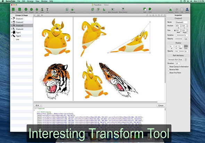This screenshot has width=205, height=143.
Task: Click the object Opacity slider
Action: [180, 39]
